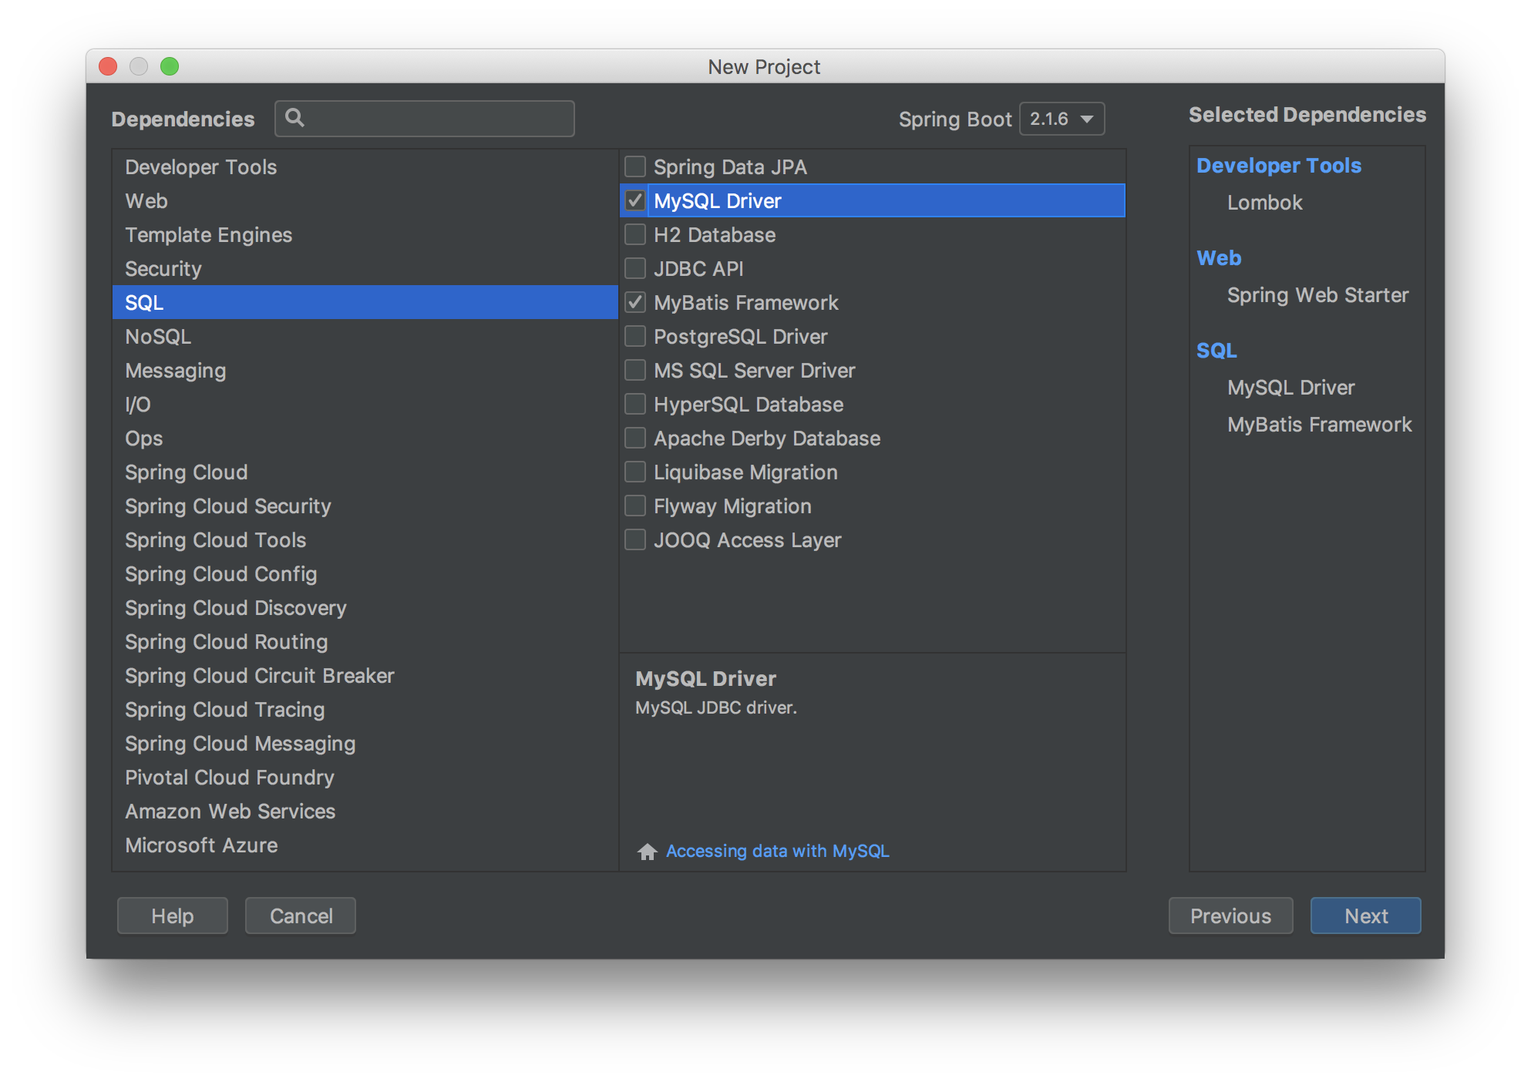Select Spring Cloud Routing category

pos(365,641)
